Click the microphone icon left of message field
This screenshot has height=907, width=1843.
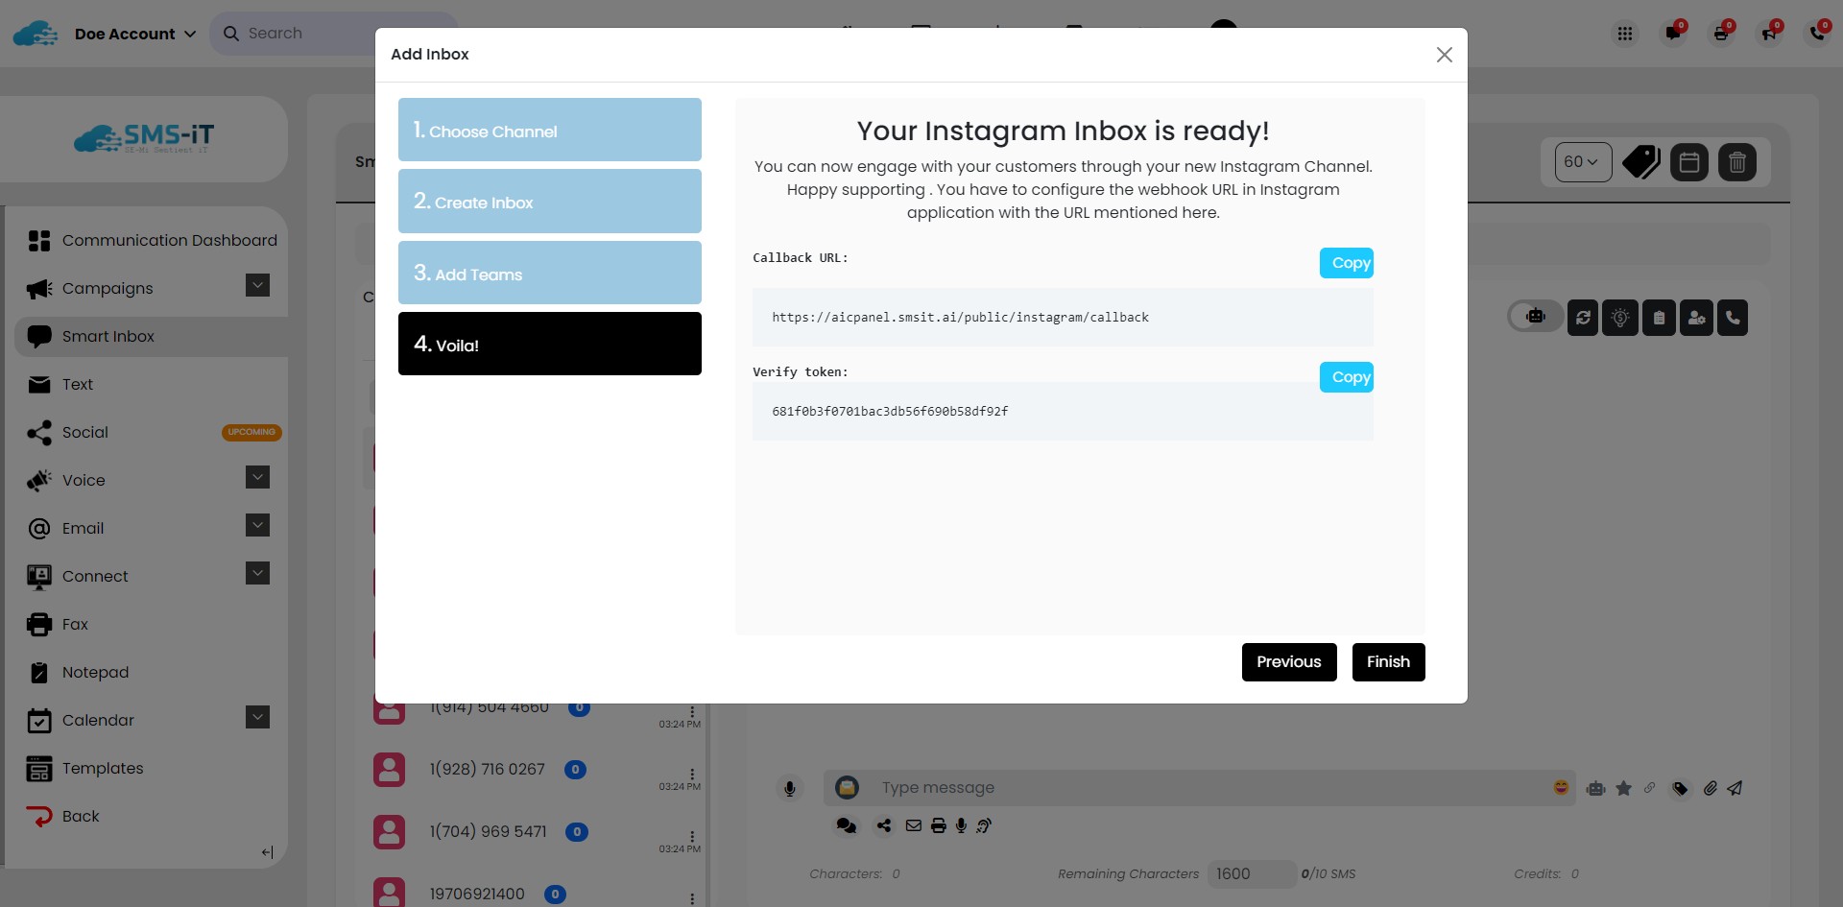coord(790,787)
